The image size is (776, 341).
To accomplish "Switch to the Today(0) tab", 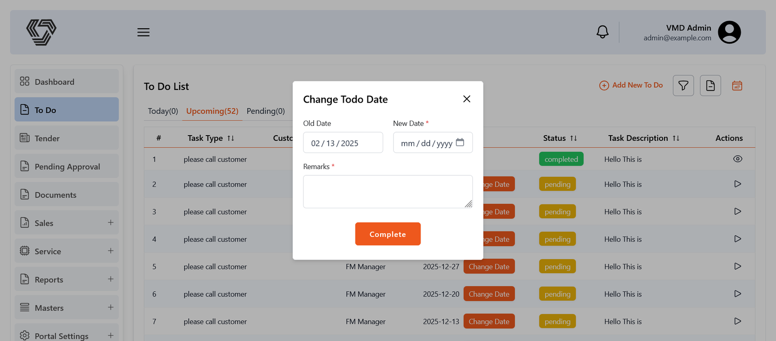I will pos(163,111).
